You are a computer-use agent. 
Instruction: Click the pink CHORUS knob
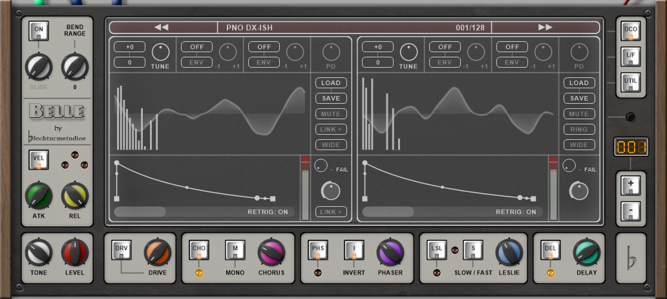[271, 253]
